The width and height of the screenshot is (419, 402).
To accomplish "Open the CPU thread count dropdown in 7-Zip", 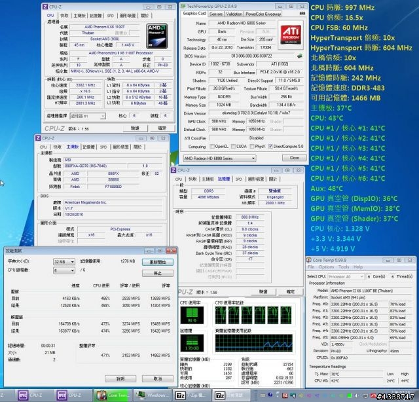I will tap(64, 270).
